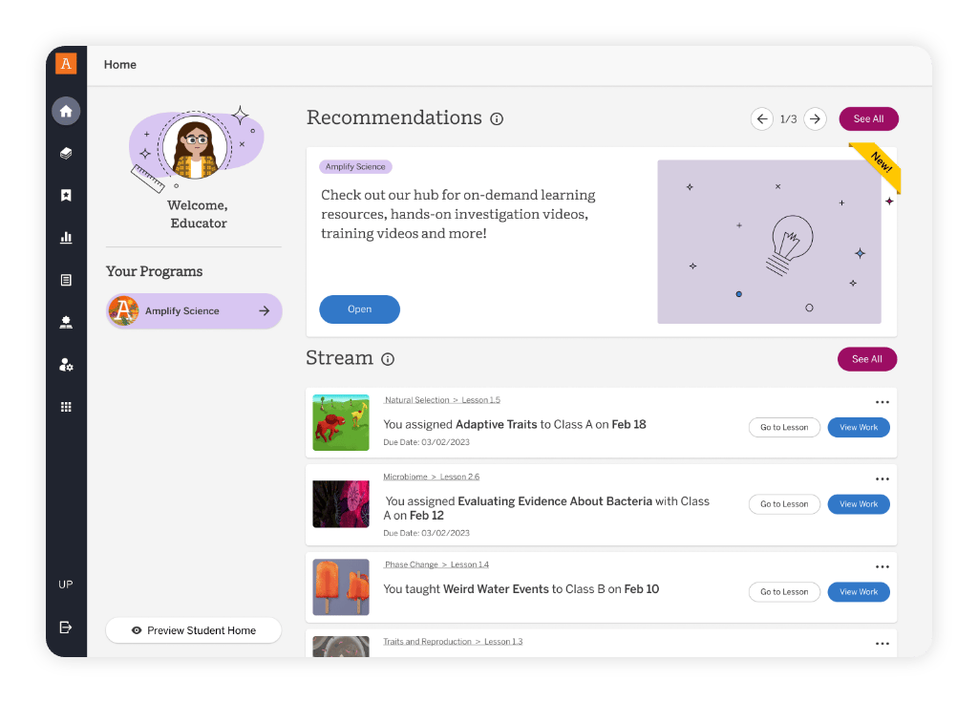The image size is (978, 702).
Task: Open more options for Adaptive Traits item
Action: click(882, 403)
